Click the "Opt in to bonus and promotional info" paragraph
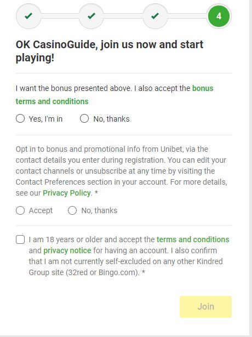252x337 pixels. [x=122, y=171]
